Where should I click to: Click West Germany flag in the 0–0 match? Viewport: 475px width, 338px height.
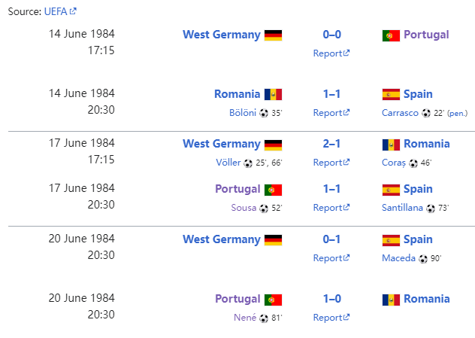273,35
